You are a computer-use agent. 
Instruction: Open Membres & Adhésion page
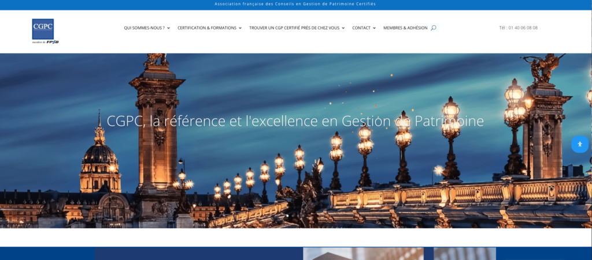coord(405,28)
